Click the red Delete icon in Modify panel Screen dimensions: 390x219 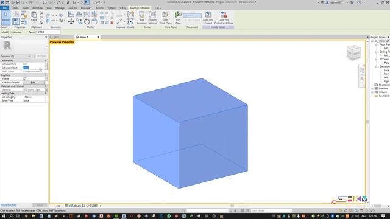click(x=112, y=23)
